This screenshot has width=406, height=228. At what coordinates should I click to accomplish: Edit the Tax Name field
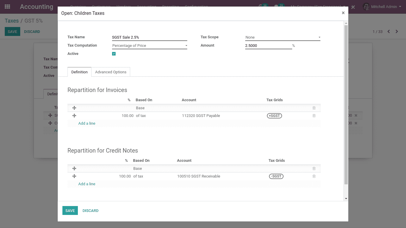pos(150,37)
